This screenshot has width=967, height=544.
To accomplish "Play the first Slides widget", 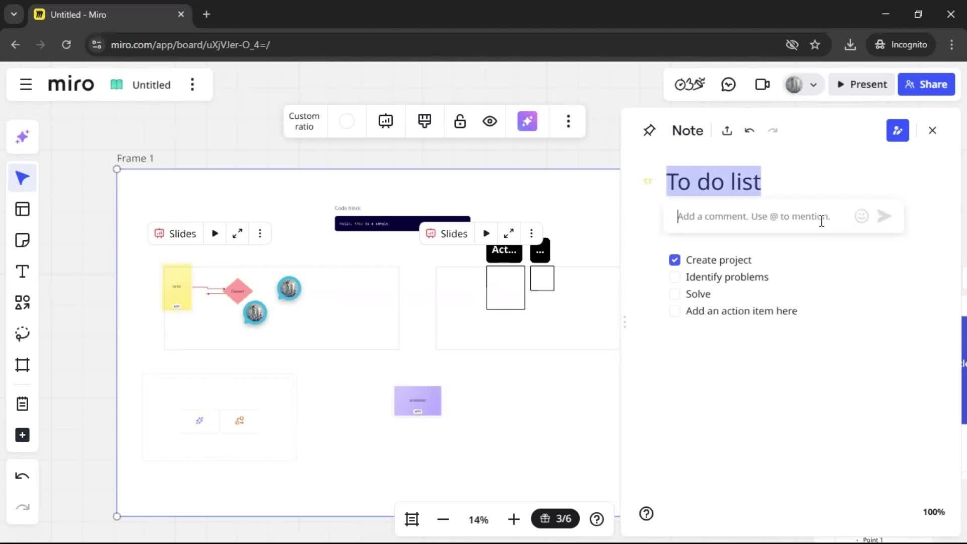I will [x=215, y=234].
